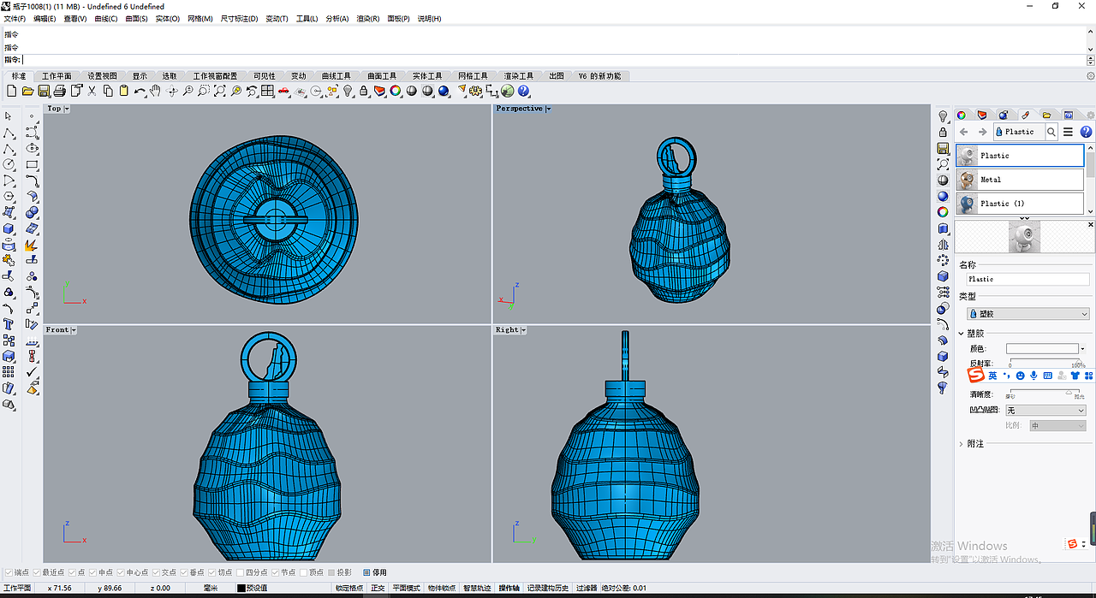Click the 清晰度 slider track

[1045, 391]
